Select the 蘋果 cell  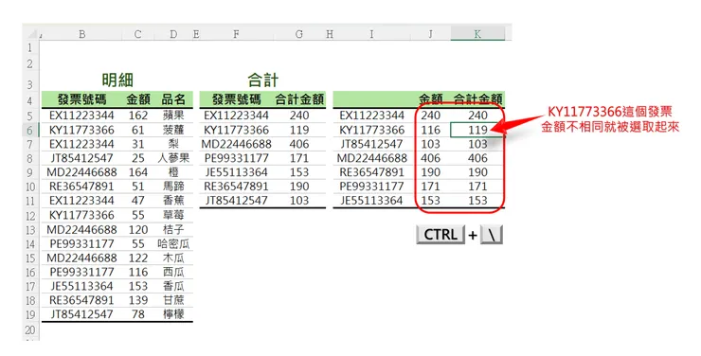point(173,116)
